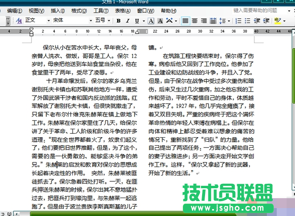Click the character scaling icon
This screenshot has height=216, width=295.
pyautogui.click(x=169, y=21)
